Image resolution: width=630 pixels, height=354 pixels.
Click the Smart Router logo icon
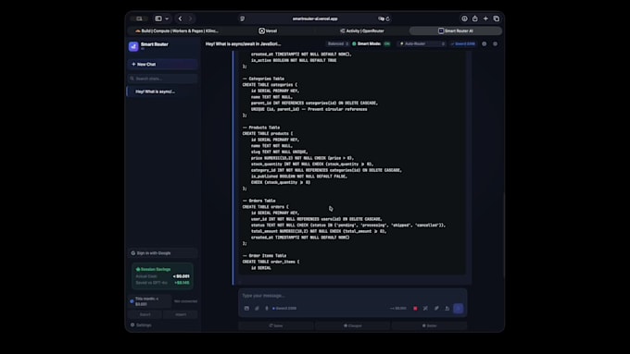point(133,46)
